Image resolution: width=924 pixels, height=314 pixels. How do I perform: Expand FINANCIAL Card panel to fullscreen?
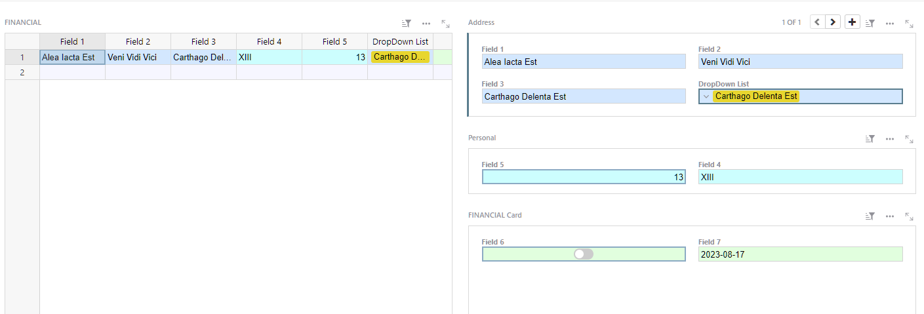tap(909, 216)
